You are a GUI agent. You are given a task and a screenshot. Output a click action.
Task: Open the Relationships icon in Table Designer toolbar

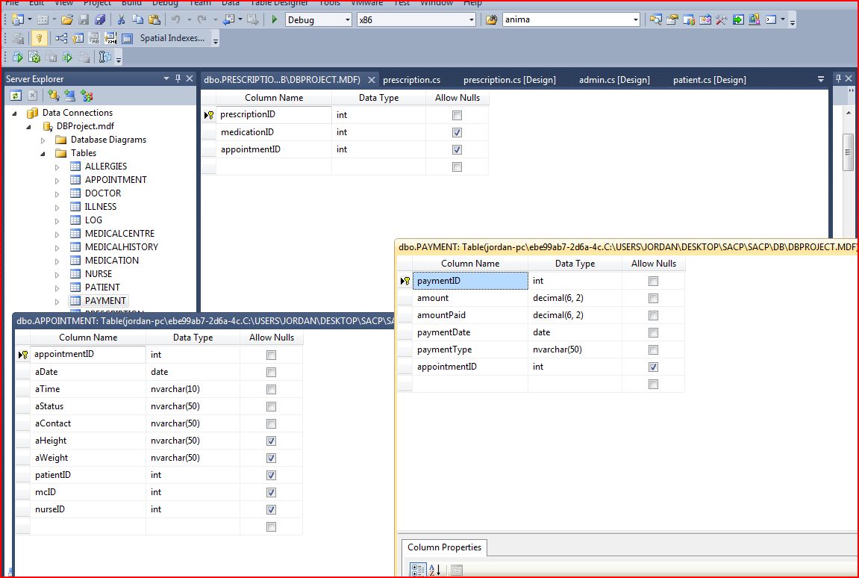[61, 38]
